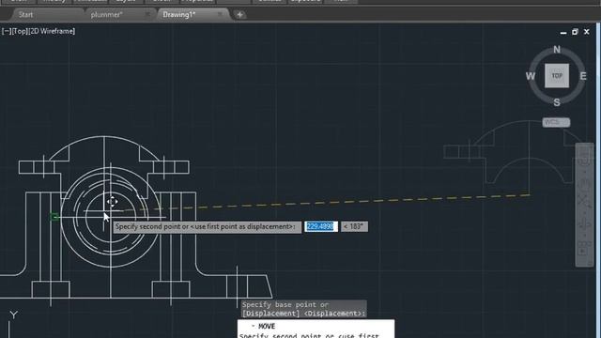Close the plummer* drawing tab

147,14
